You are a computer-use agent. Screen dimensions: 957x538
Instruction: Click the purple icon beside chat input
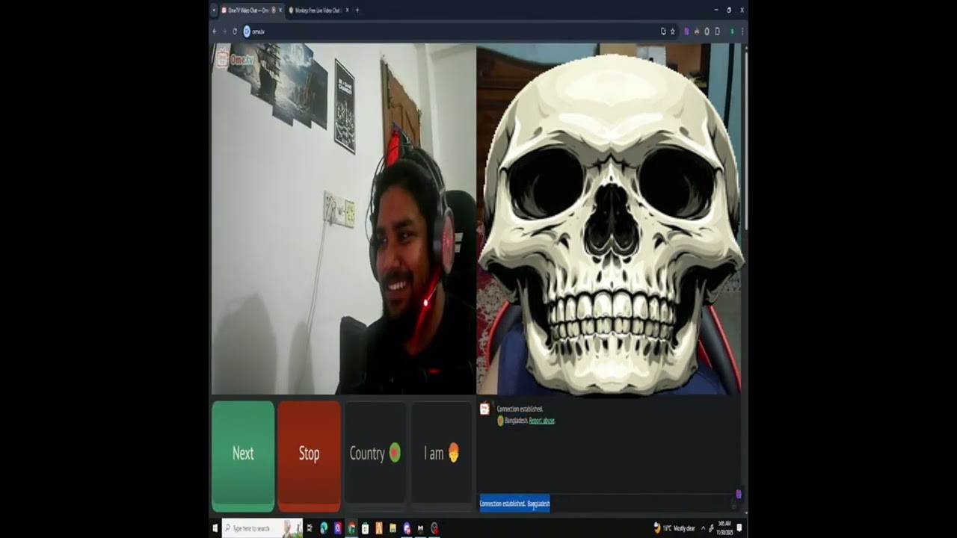tap(739, 494)
